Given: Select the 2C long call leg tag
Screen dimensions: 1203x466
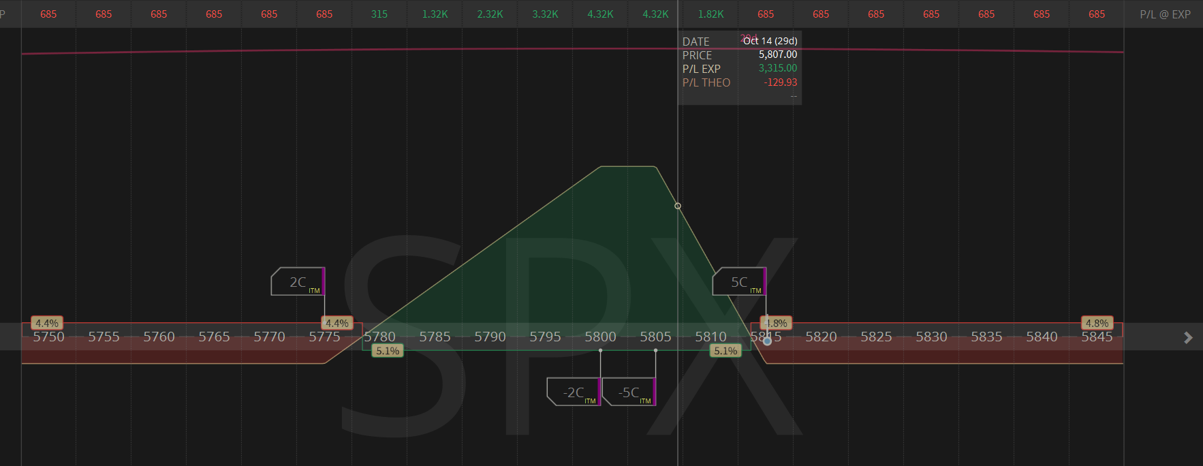Looking at the screenshot, I should point(298,281).
